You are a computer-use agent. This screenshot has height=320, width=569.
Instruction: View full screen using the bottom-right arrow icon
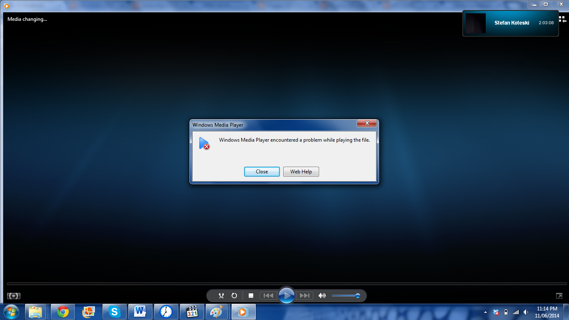tap(559, 296)
